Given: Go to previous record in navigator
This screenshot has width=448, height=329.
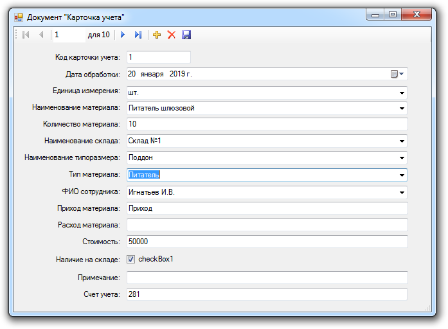Looking at the screenshot, I should click(x=41, y=35).
